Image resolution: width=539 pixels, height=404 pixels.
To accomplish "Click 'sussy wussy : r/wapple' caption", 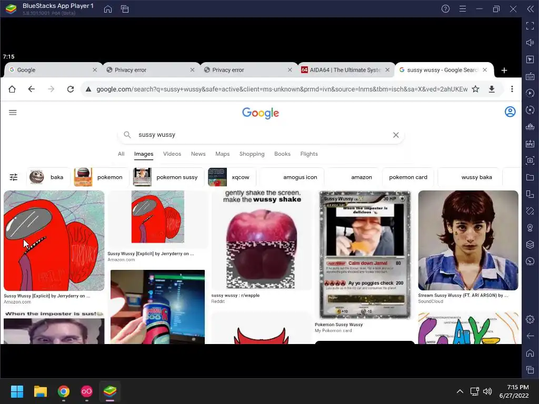I will coord(235,296).
